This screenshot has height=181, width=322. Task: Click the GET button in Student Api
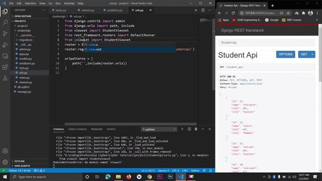click(304, 54)
